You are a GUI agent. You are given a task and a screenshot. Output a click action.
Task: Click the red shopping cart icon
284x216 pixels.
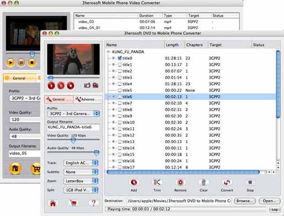(x=73, y=203)
